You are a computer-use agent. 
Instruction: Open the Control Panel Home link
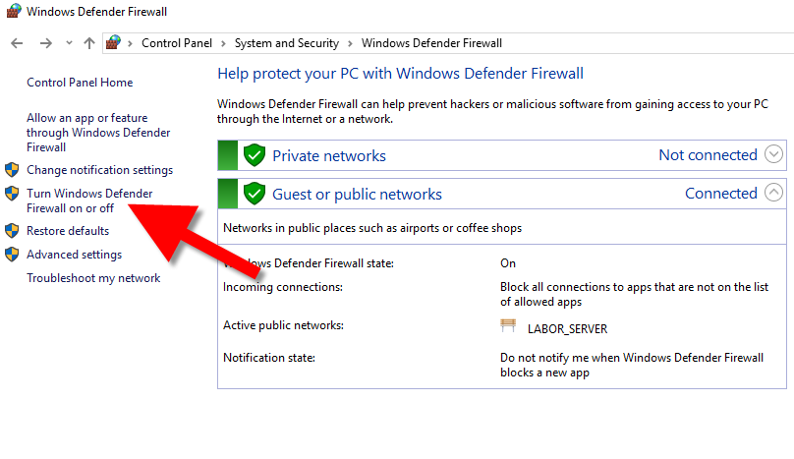point(80,83)
